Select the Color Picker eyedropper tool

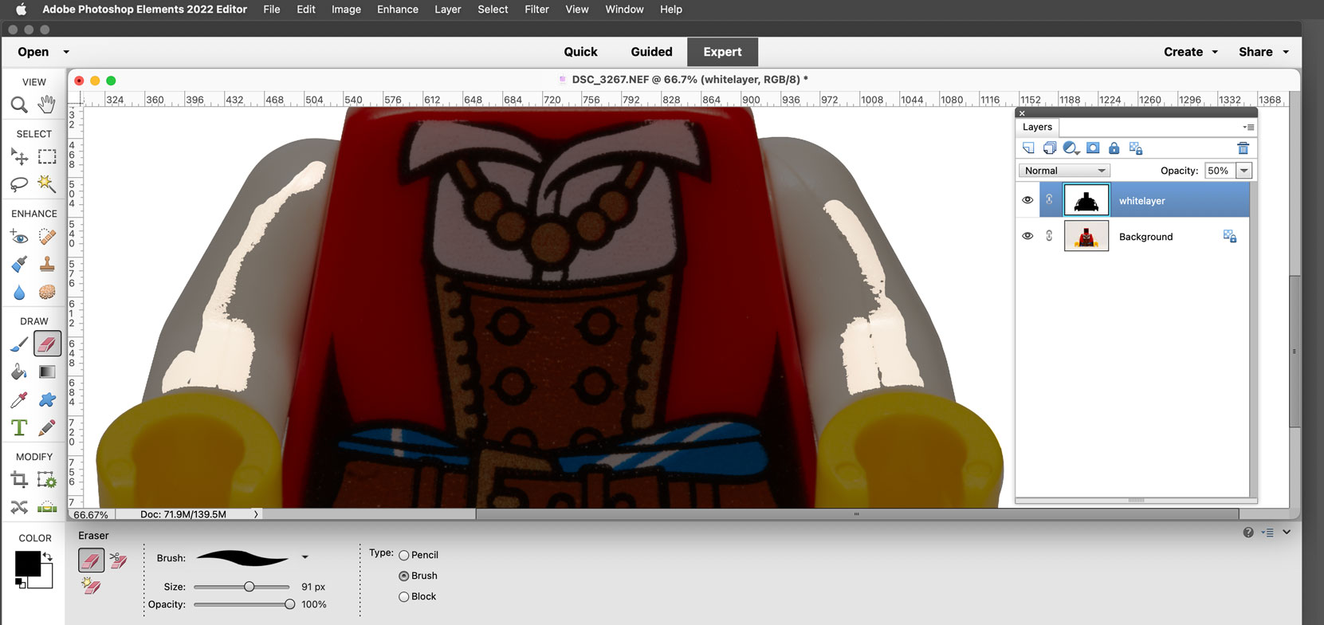point(19,399)
